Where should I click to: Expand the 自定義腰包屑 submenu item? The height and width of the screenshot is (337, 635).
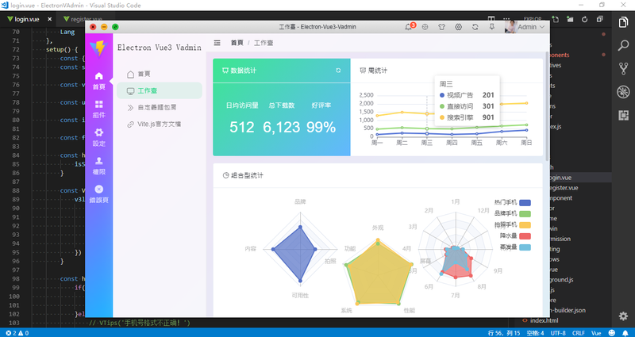[x=160, y=108]
